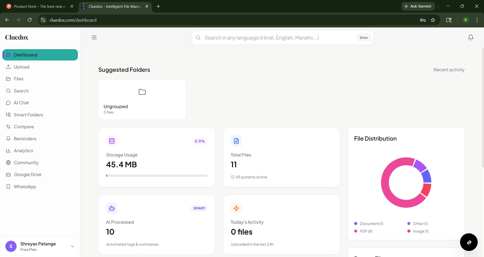Click the Google Lens search icon in toolbar

coord(449,20)
